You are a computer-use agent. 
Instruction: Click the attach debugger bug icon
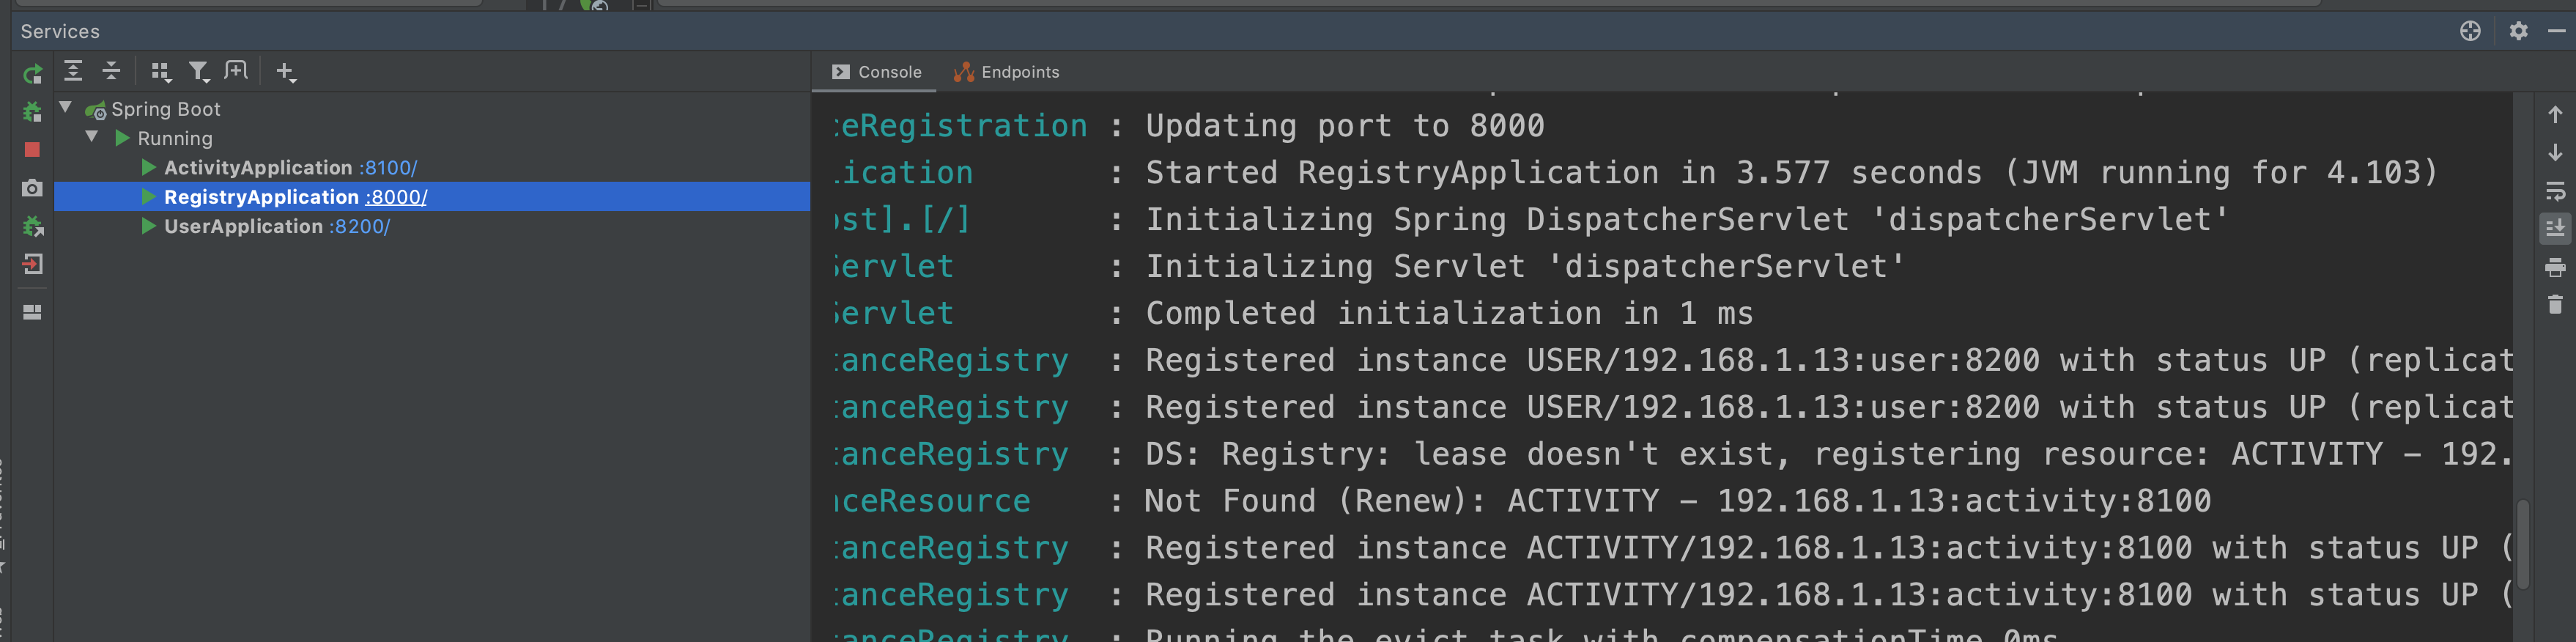(32, 227)
